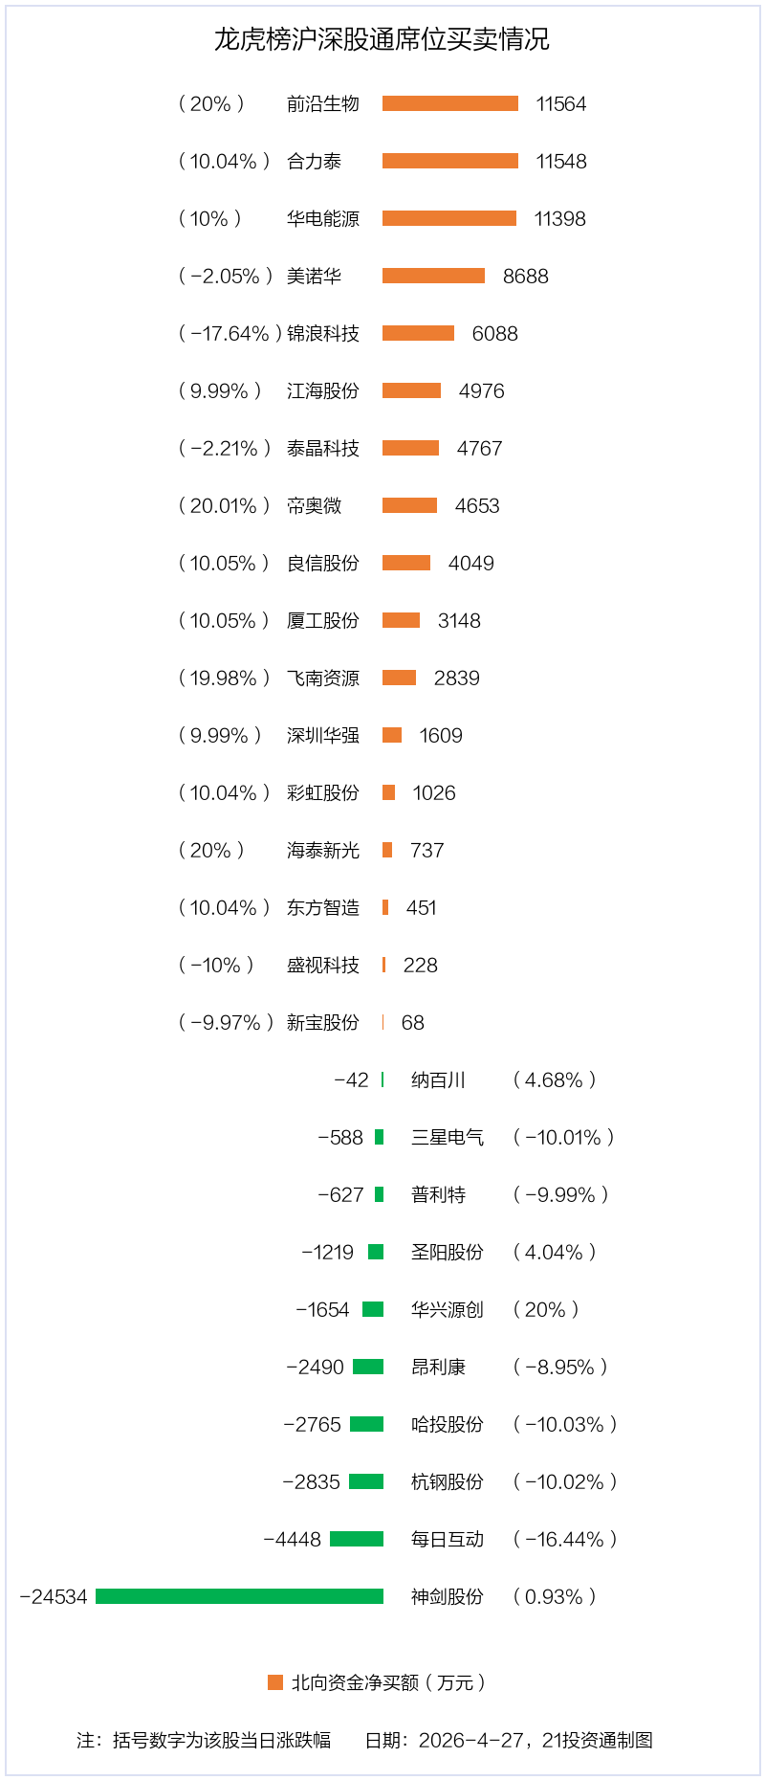Select the 每日互动 green bar
Viewport: 765px width, 1780px height.
coord(357,1539)
